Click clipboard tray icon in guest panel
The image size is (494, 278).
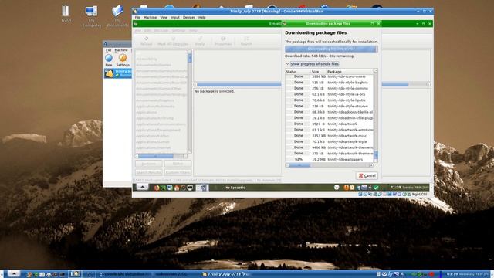[352, 188]
